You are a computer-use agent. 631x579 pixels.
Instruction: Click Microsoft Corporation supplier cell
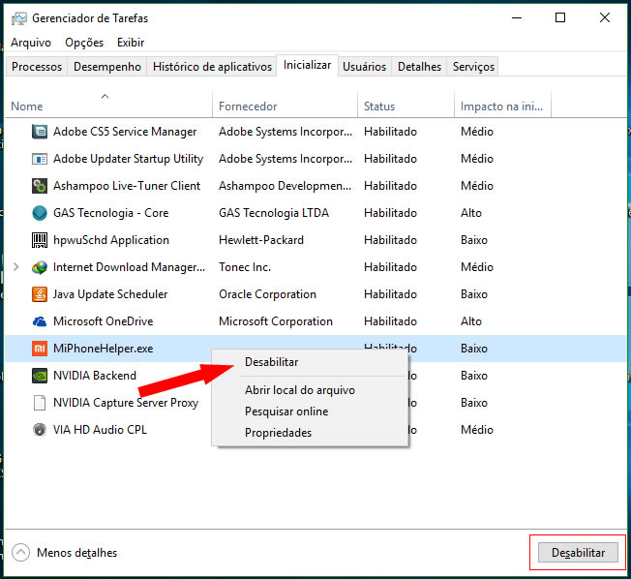click(x=276, y=321)
